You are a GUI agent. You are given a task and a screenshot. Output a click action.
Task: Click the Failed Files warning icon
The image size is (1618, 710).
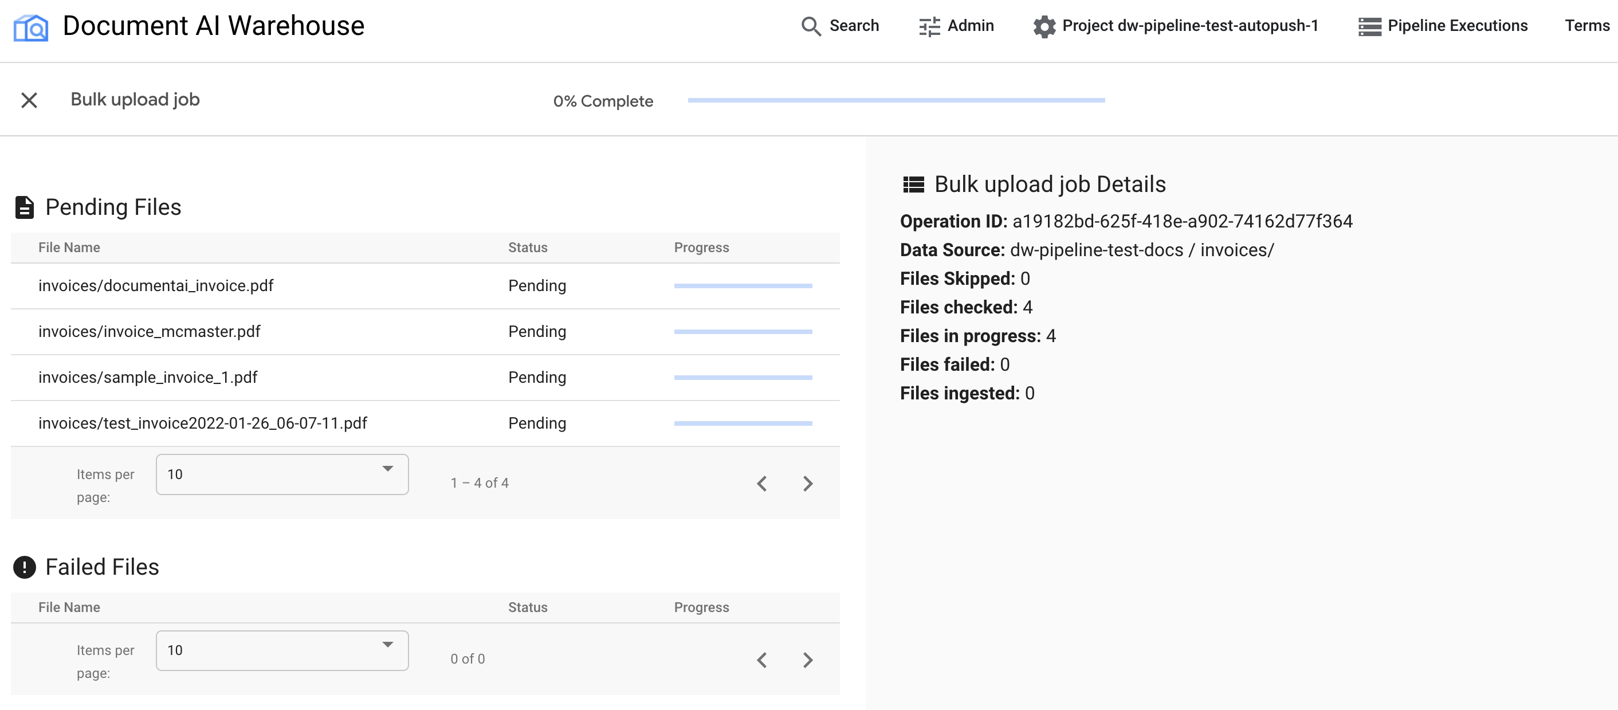(x=25, y=567)
